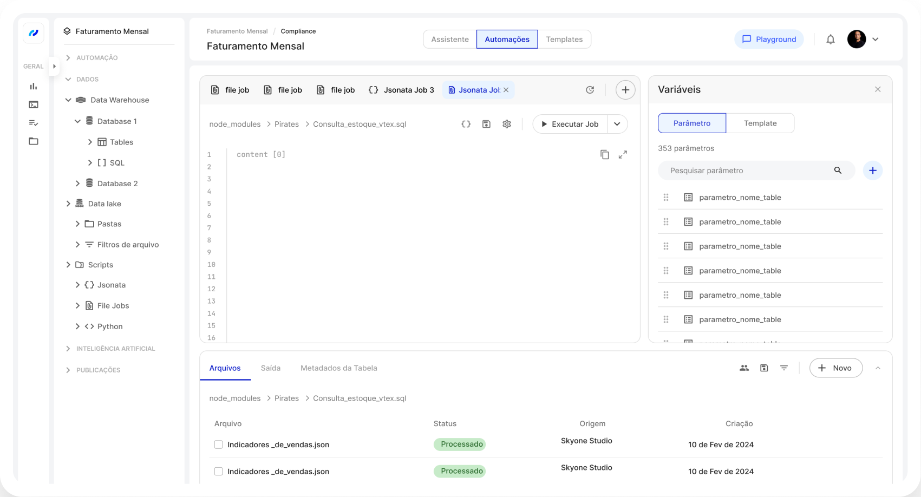The image size is (921, 497).
Task: Open the Executar Job dropdown arrow
Action: 617,124
